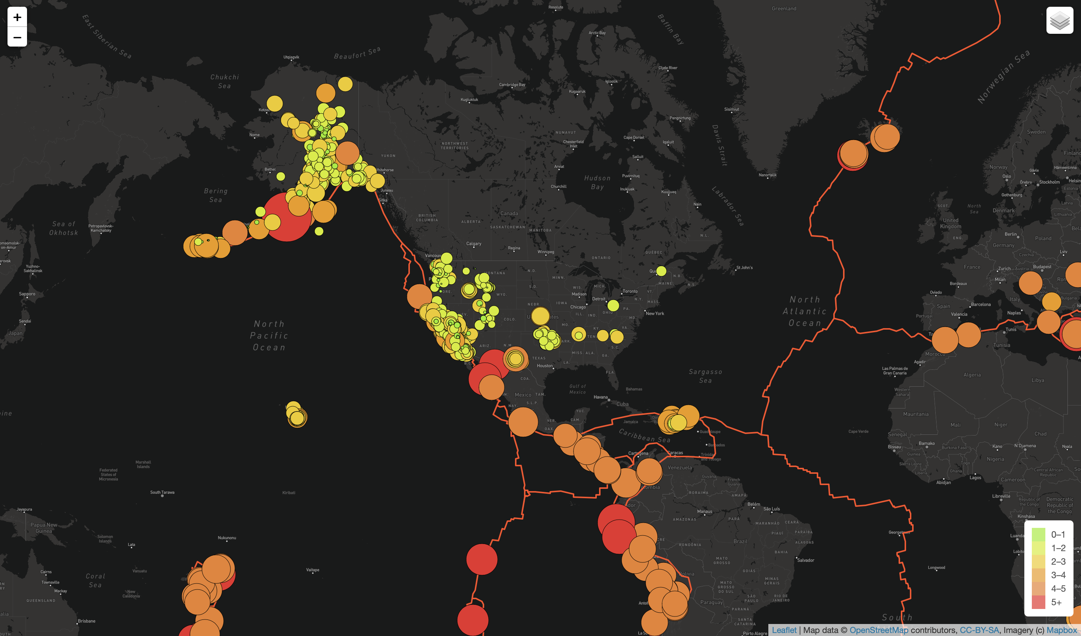Click the yellow marker in Nebraska
This screenshot has width=1081, height=636.
coord(540,316)
